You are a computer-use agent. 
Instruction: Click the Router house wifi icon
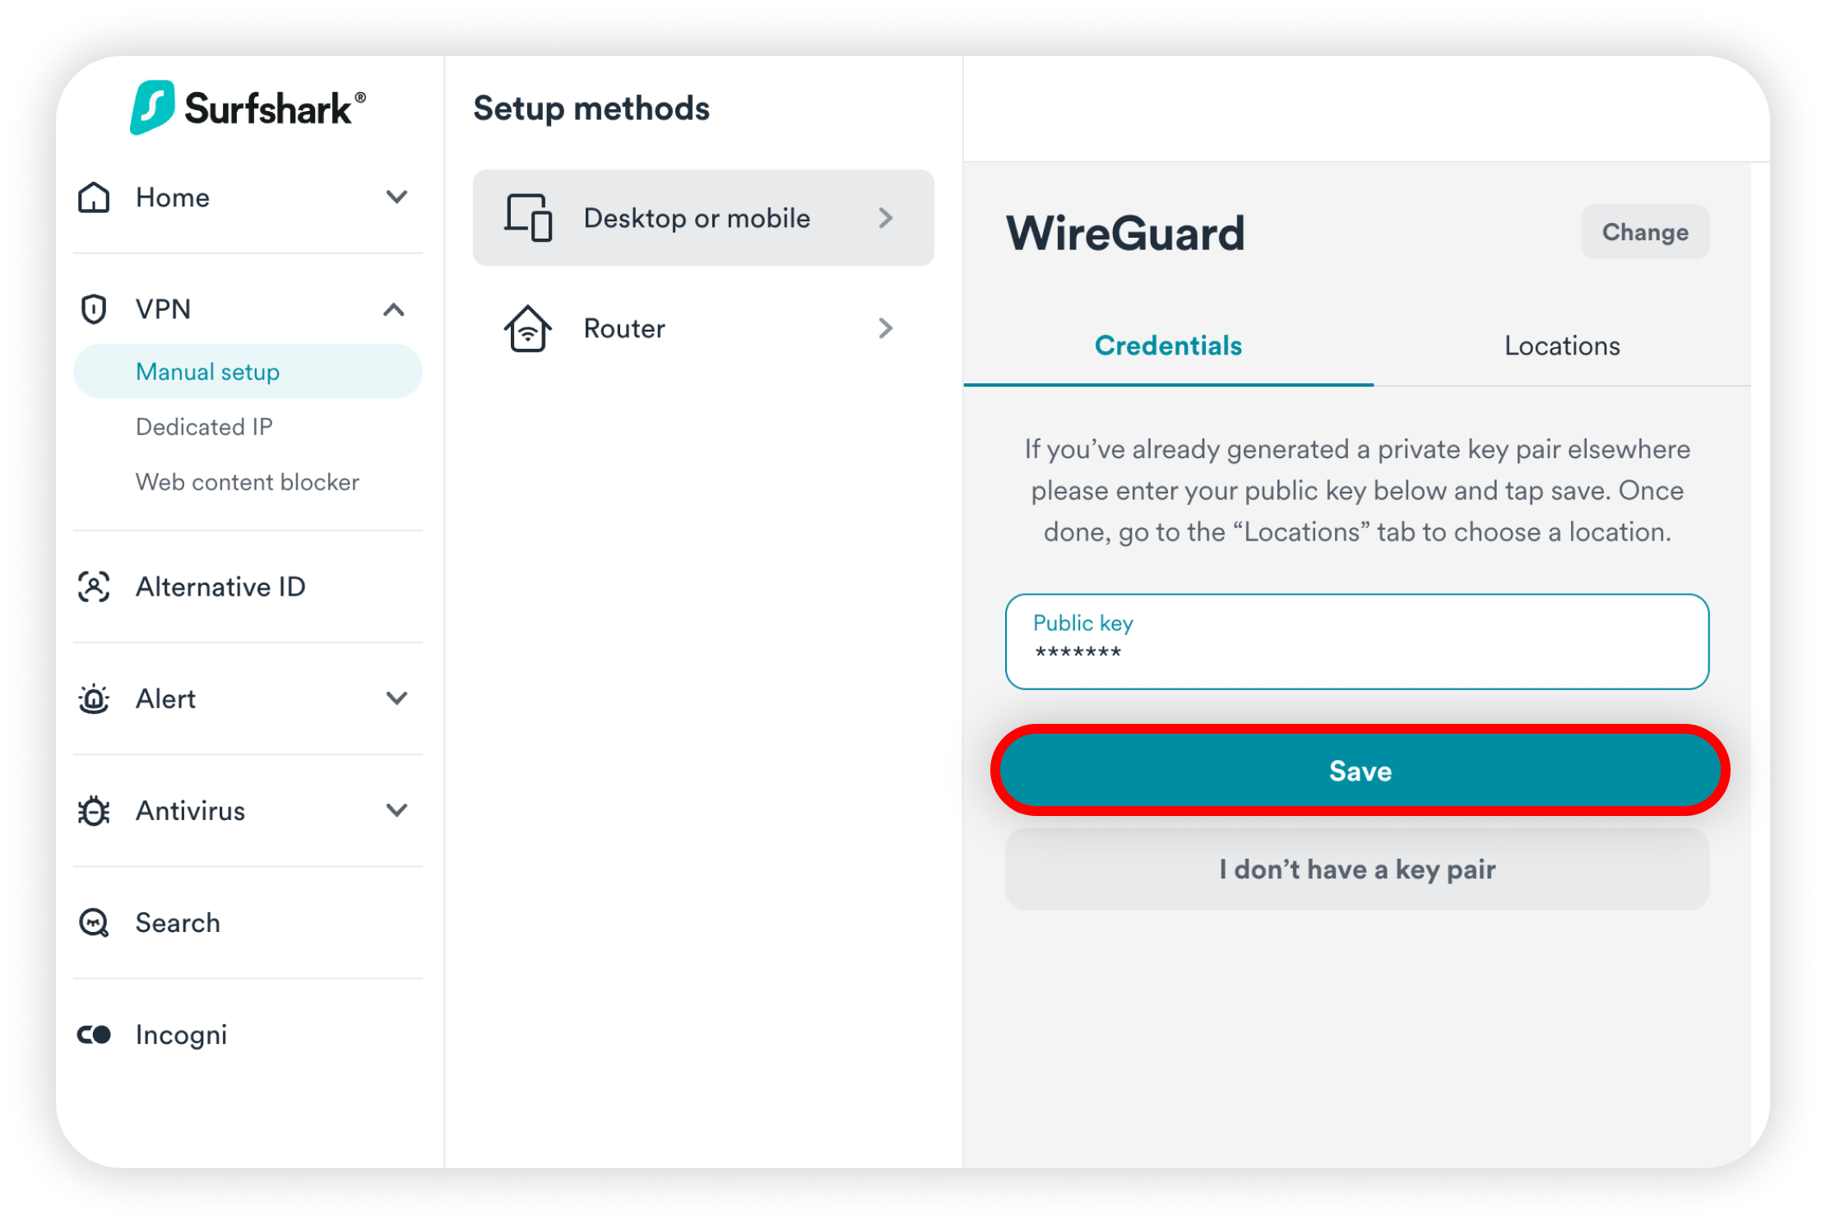coord(528,329)
